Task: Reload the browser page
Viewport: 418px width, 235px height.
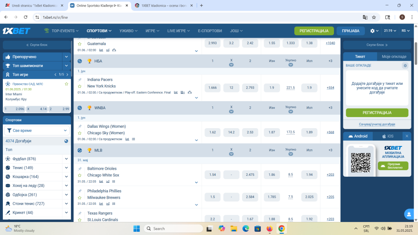Action: [26, 17]
